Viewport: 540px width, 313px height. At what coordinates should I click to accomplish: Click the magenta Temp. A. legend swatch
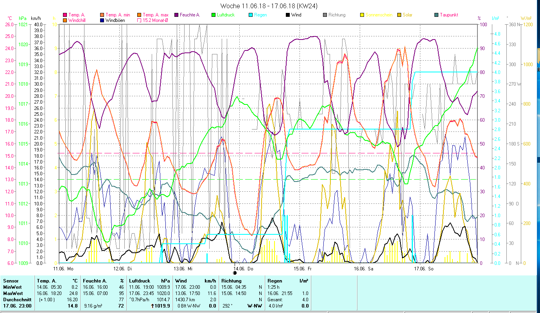click(65, 15)
